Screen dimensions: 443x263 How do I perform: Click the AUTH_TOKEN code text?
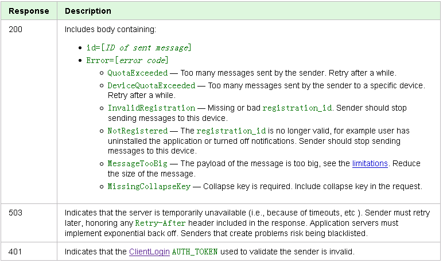point(195,252)
